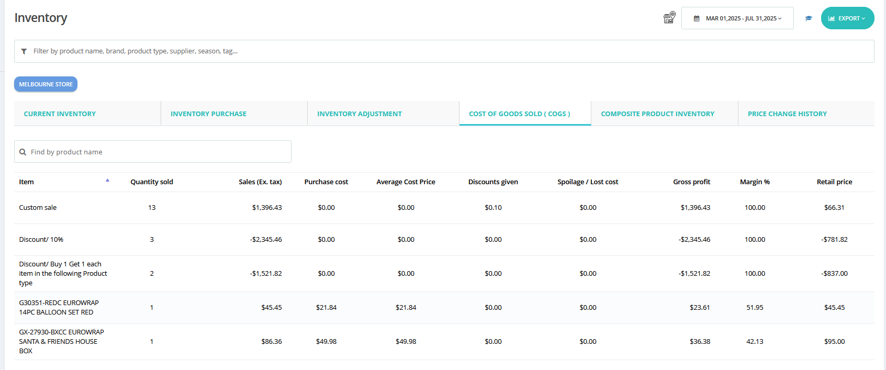Click the -$837.00 retail price value

click(x=834, y=274)
